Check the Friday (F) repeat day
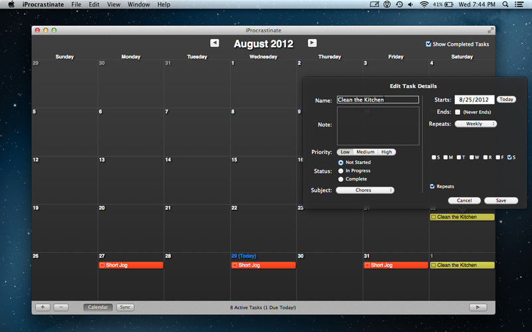This screenshot has height=332, width=532. point(497,157)
